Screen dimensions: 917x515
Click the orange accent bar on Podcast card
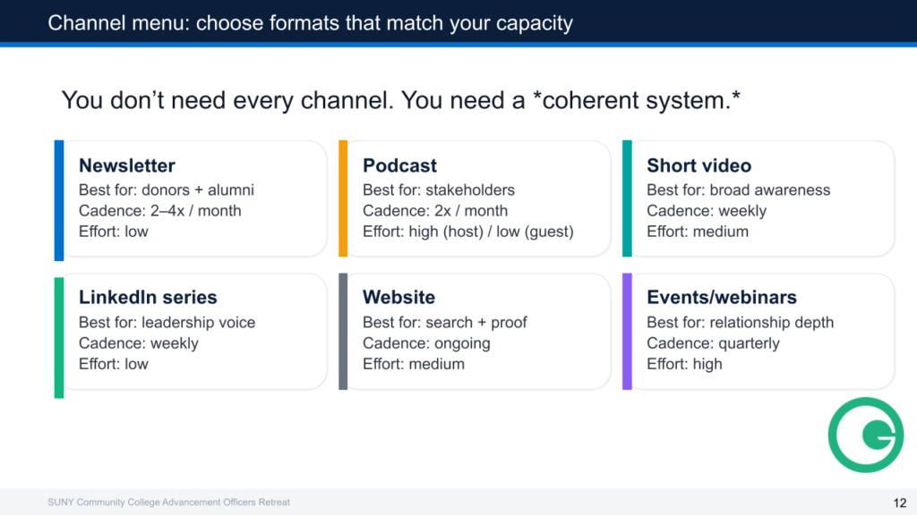(x=343, y=198)
